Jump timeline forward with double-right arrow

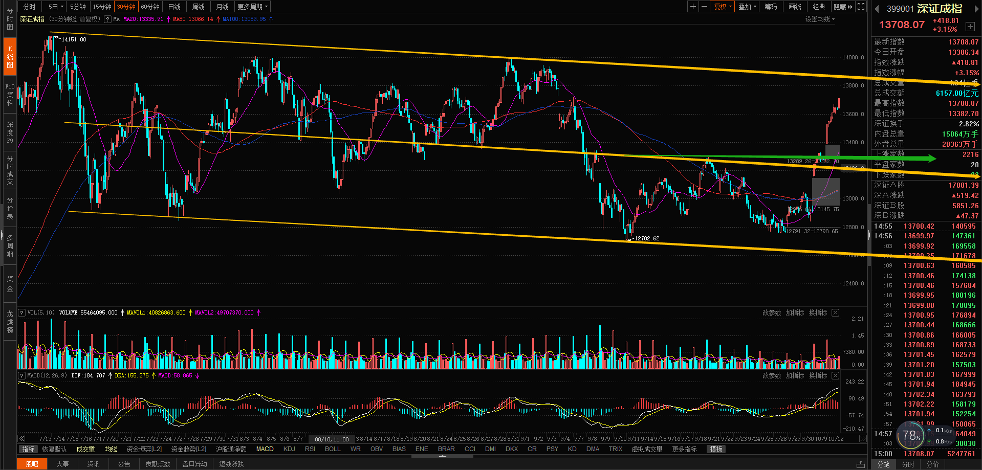pos(863,439)
